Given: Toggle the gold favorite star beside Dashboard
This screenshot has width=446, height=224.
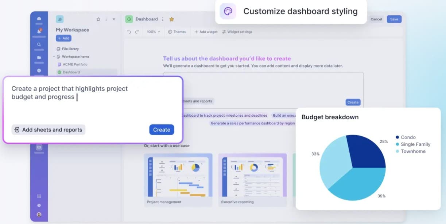Looking at the screenshot, I should [171, 19].
